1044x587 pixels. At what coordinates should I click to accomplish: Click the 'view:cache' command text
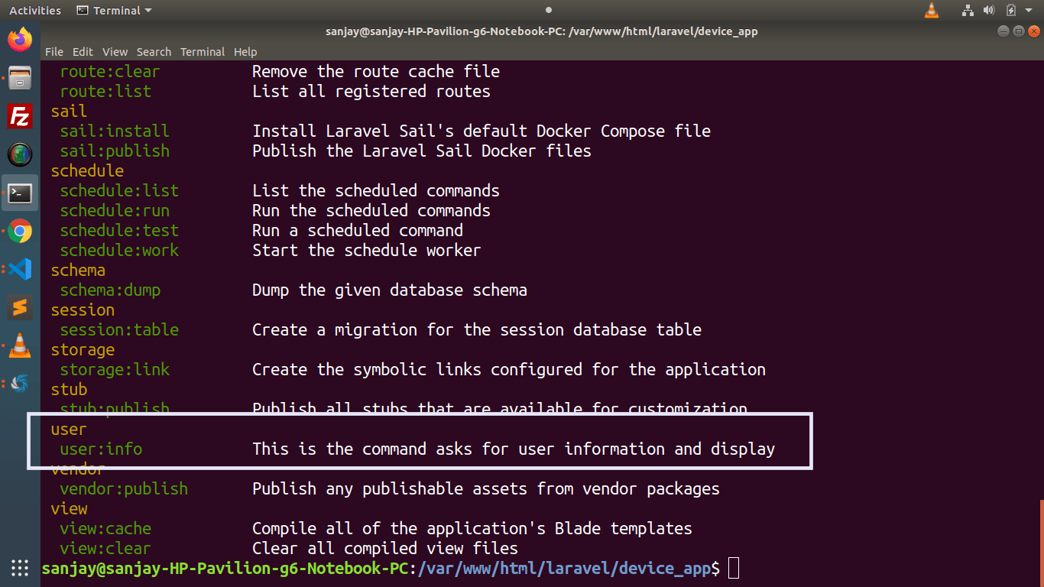pyautogui.click(x=105, y=529)
